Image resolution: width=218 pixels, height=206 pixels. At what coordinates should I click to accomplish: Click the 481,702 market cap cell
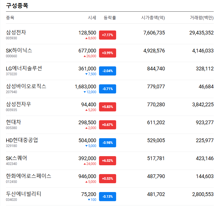156,194
